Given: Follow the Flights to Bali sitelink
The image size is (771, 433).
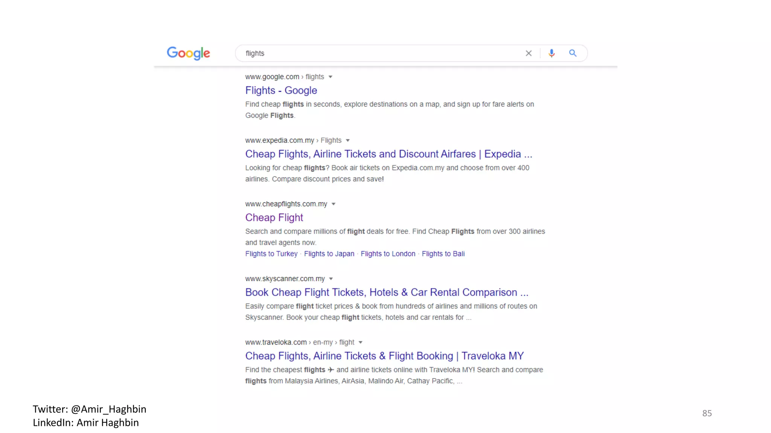Looking at the screenshot, I should click(443, 254).
